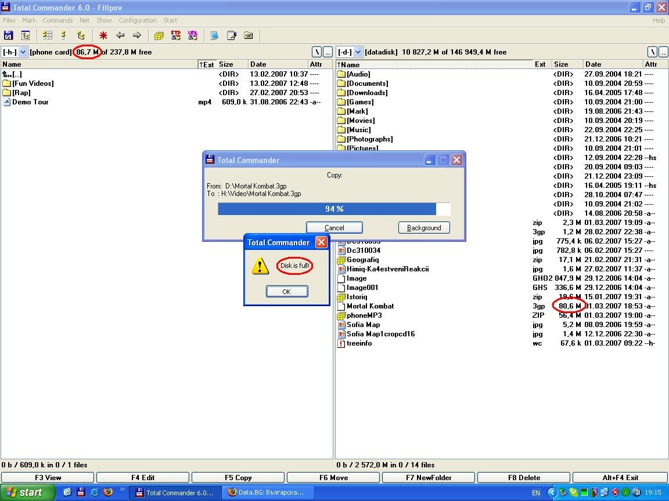Open the Start menu item in menu bar
This screenshot has width=669, height=501.
[170, 20]
